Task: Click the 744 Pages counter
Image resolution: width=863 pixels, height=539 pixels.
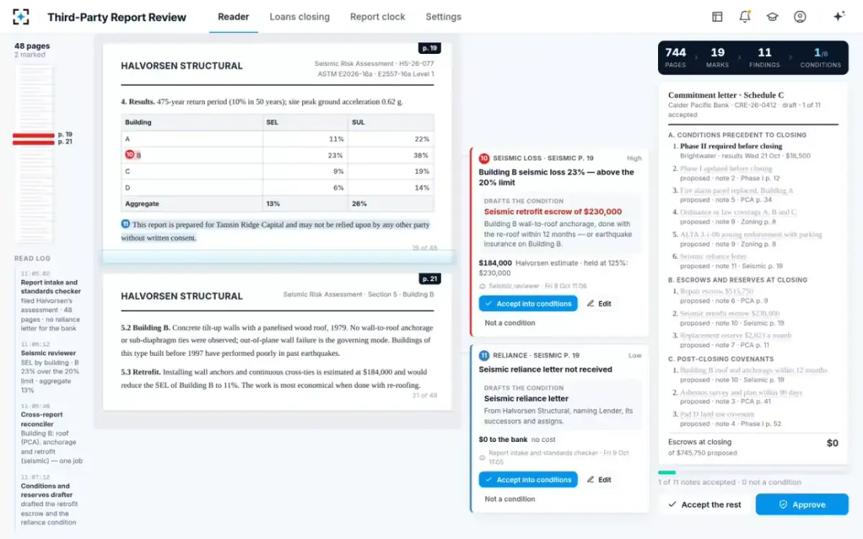Action: [x=675, y=57]
